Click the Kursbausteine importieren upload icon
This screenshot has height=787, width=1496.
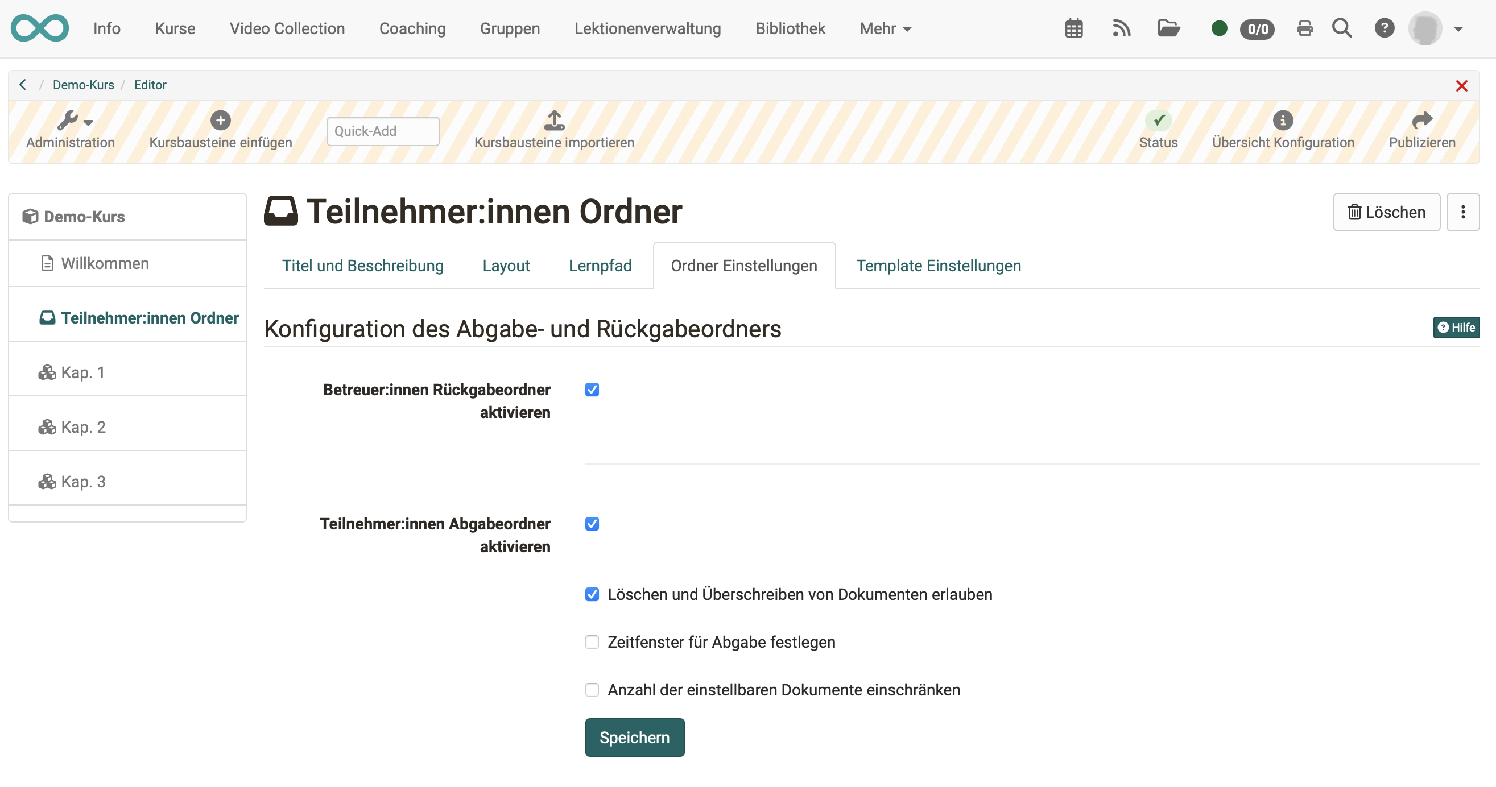[x=554, y=121]
